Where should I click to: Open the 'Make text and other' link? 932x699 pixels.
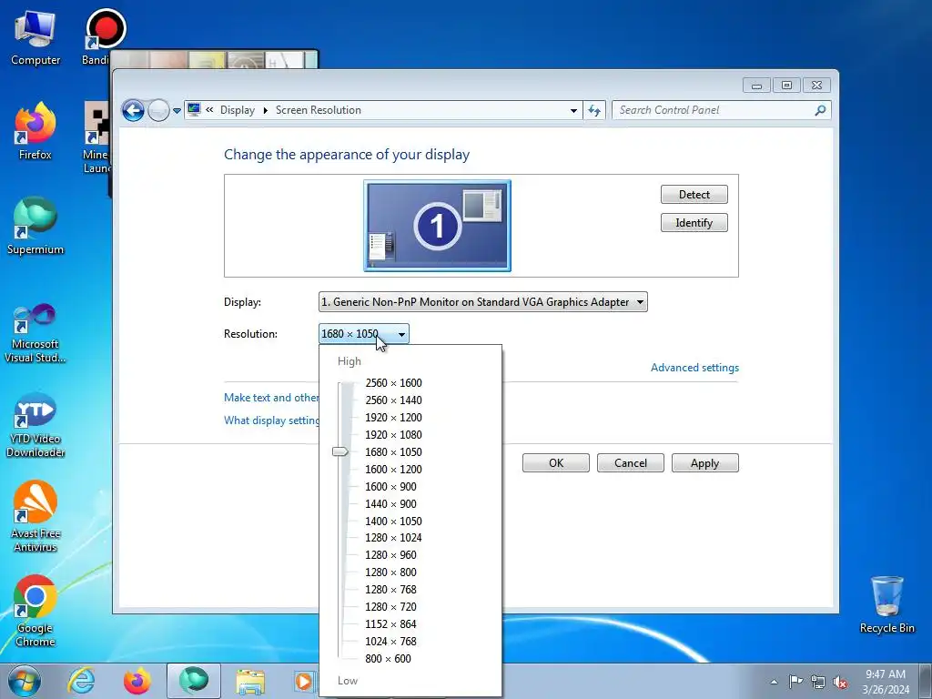pos(271,398)
